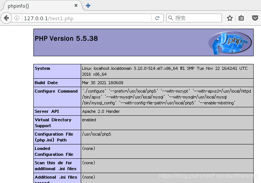The height and width of the screenshot is (183, 261).
Task: Select the Build Date label
Action: [x=46, y=83]
